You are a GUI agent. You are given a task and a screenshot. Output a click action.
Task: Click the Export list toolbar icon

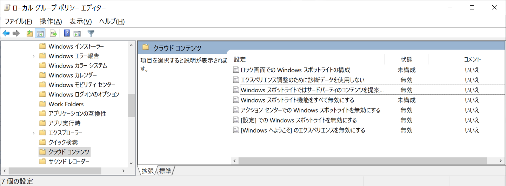pos(53,34)
